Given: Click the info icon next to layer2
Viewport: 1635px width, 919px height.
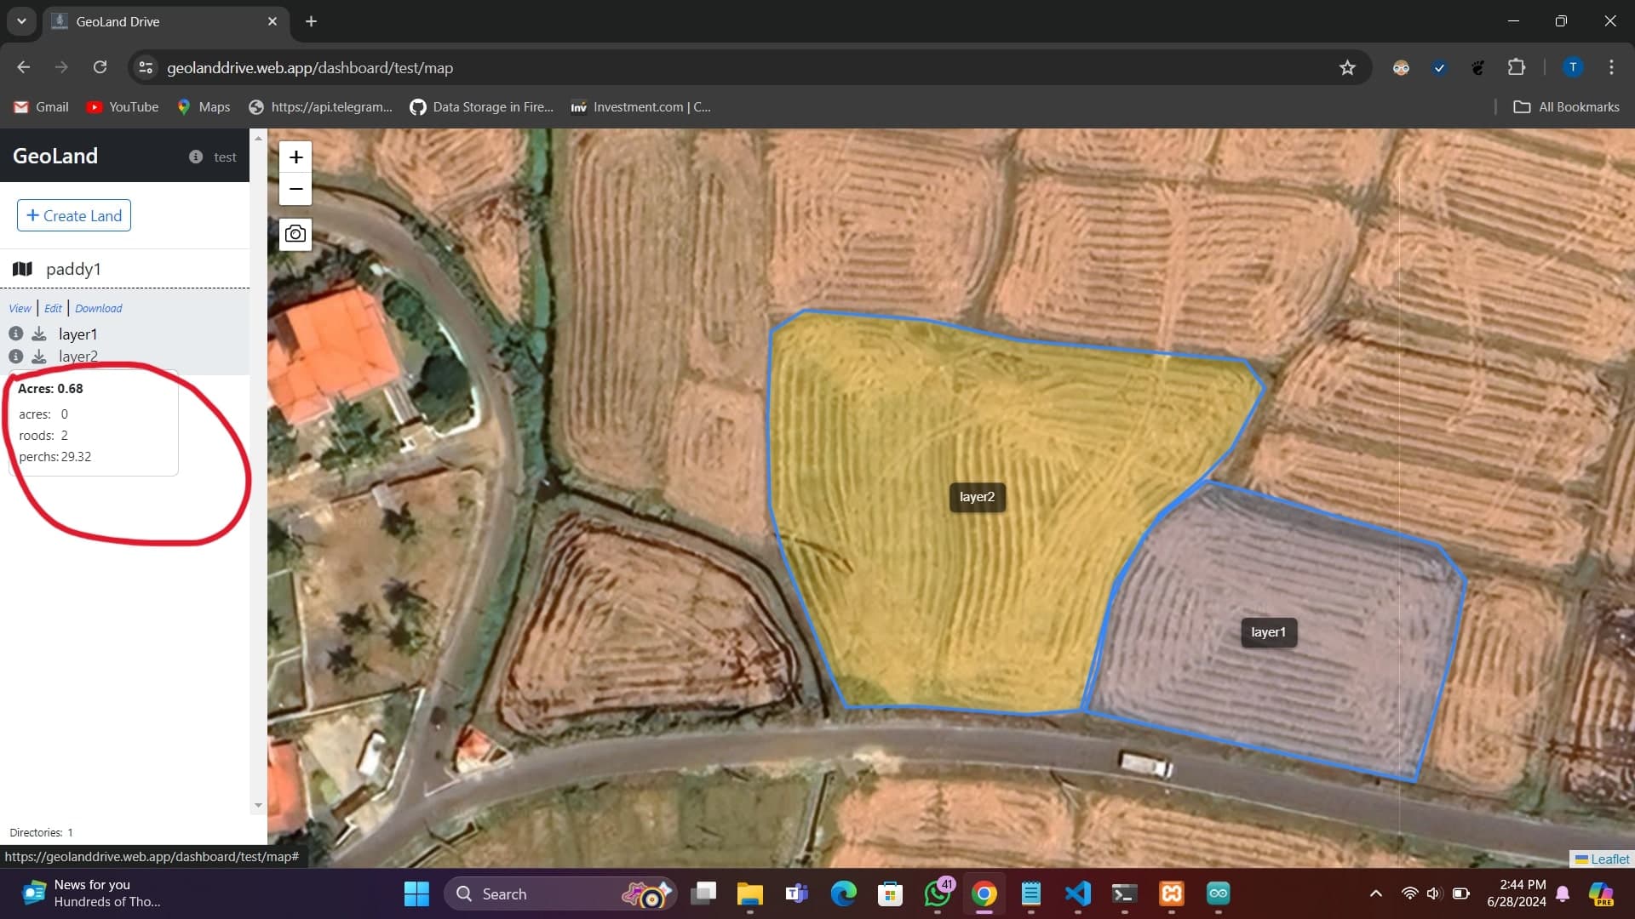Looking at the screenshot, I should (15, 356).
